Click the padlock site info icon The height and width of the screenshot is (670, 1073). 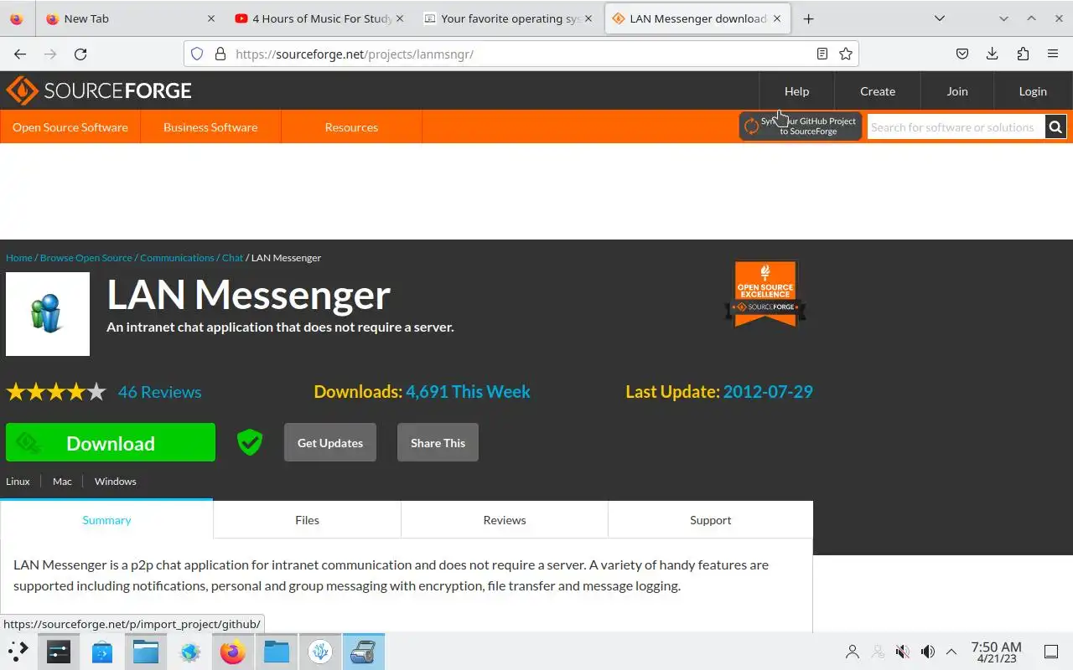[x=220, y=54]
